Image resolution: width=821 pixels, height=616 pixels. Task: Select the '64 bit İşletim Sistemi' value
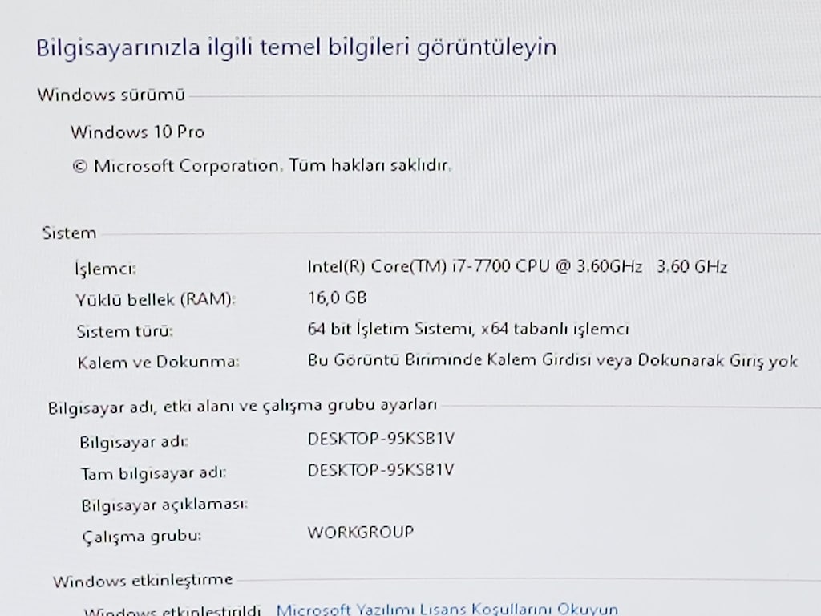[x=468, y=329]
